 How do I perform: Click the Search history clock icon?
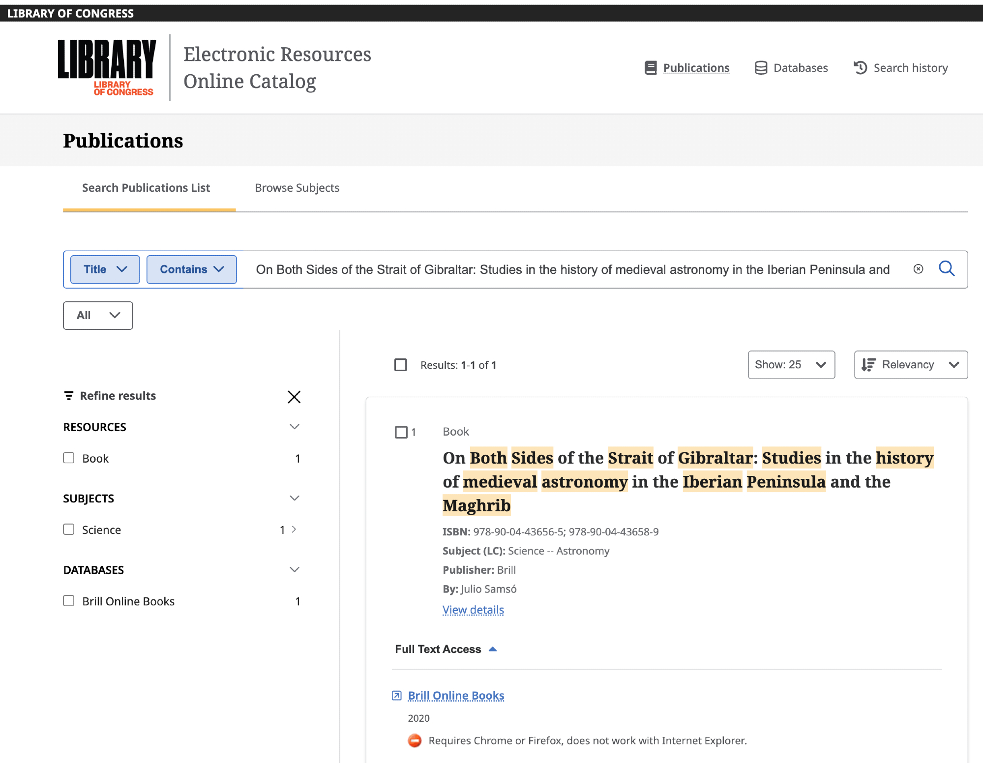[860, 68]
